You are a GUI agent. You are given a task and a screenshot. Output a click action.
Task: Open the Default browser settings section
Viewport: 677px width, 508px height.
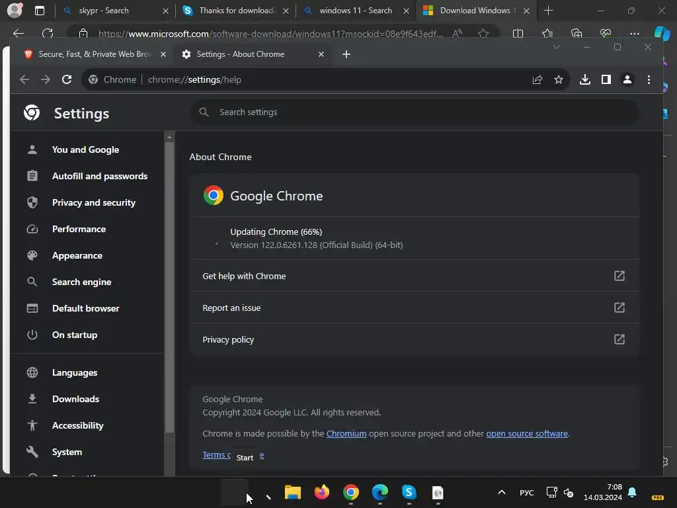click(85, 308)
